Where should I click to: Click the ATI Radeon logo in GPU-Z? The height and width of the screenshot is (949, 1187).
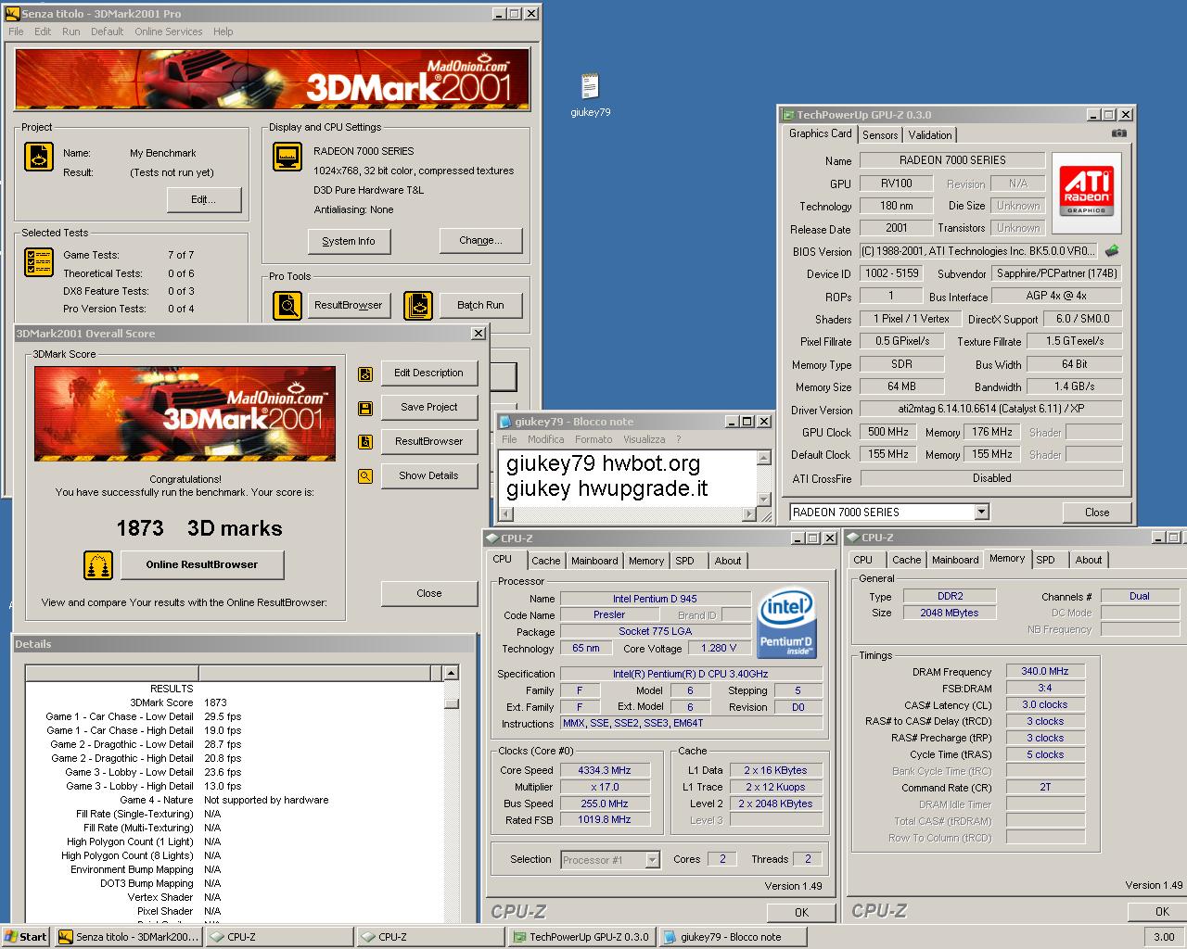1086,192
